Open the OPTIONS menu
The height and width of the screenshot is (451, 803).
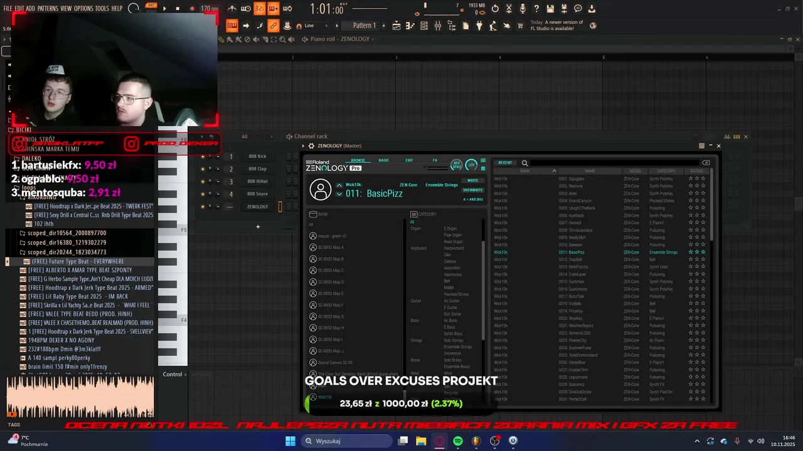pyautogui.click(x=83, y=8)
